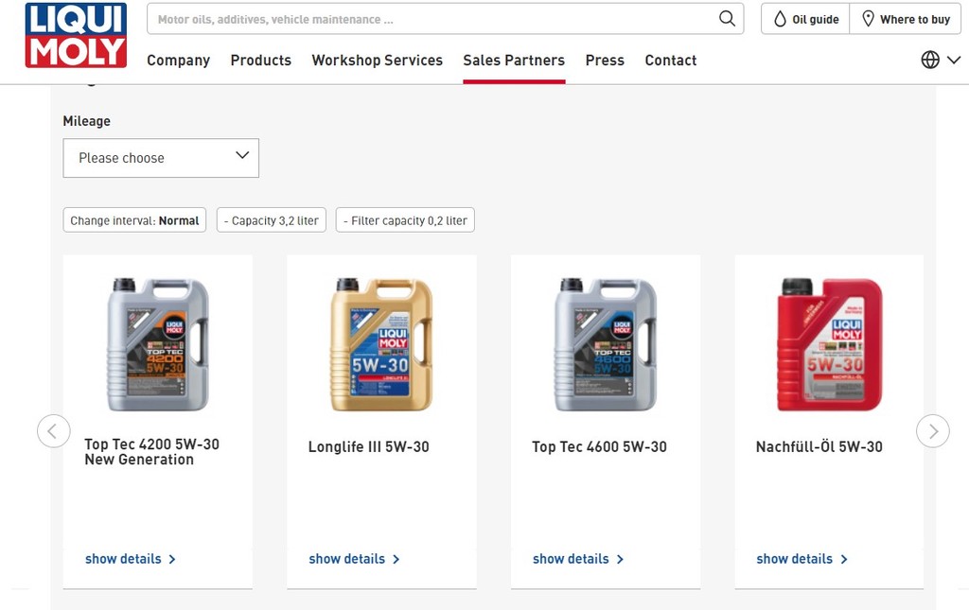Open the Products menu
Screen dimensions: 969x610
coord(260,60)
